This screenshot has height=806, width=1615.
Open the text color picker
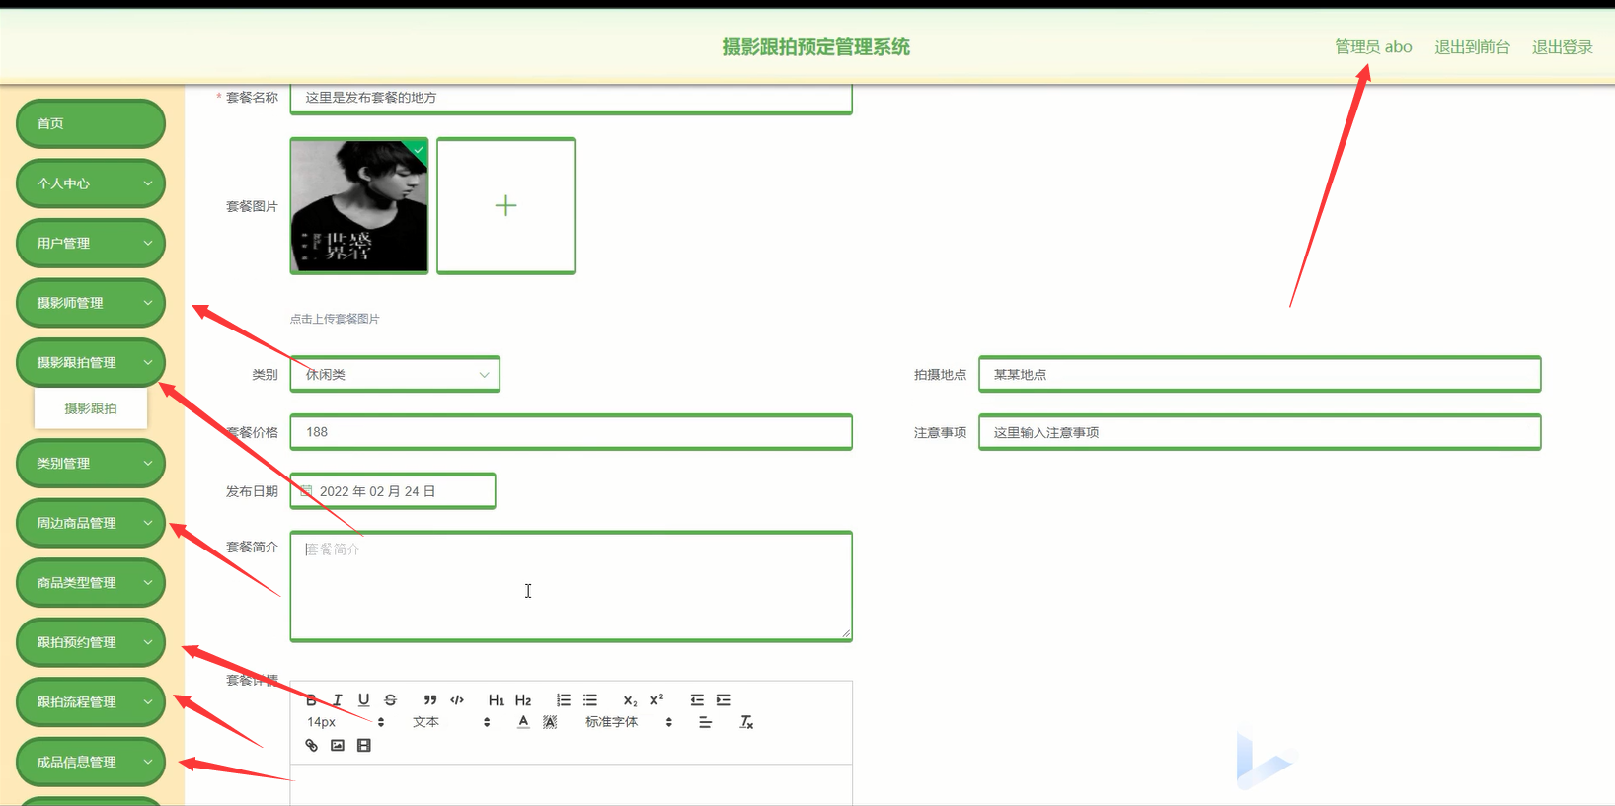(523, 722)
